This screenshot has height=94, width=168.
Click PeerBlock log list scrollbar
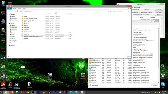pos(162,26)
